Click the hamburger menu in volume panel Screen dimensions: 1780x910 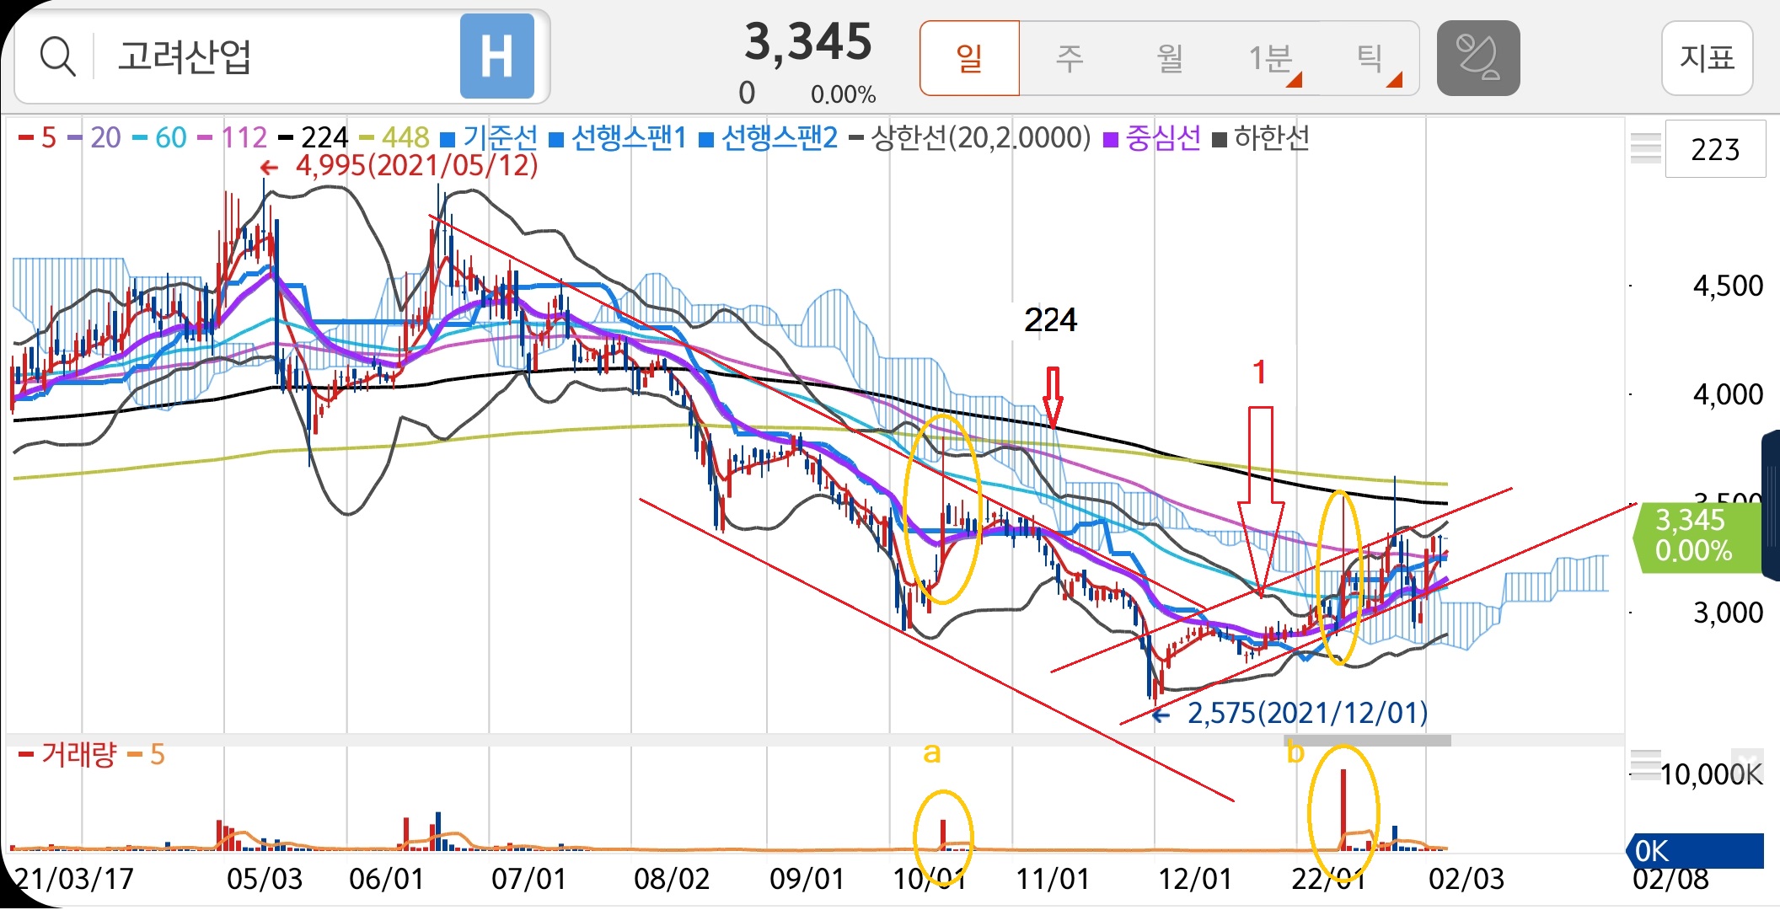1644,764
